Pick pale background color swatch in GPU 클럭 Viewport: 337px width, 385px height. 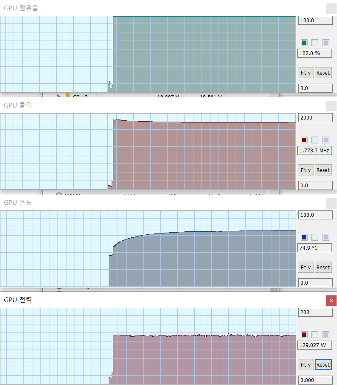(x=315, y=140)
